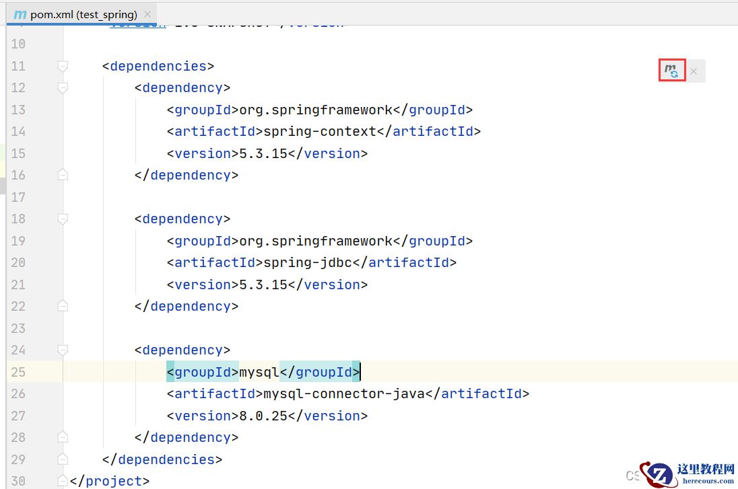Click the </dependency> closing tag on line 16
Screen dimensions: 738x489
[187, 175]
